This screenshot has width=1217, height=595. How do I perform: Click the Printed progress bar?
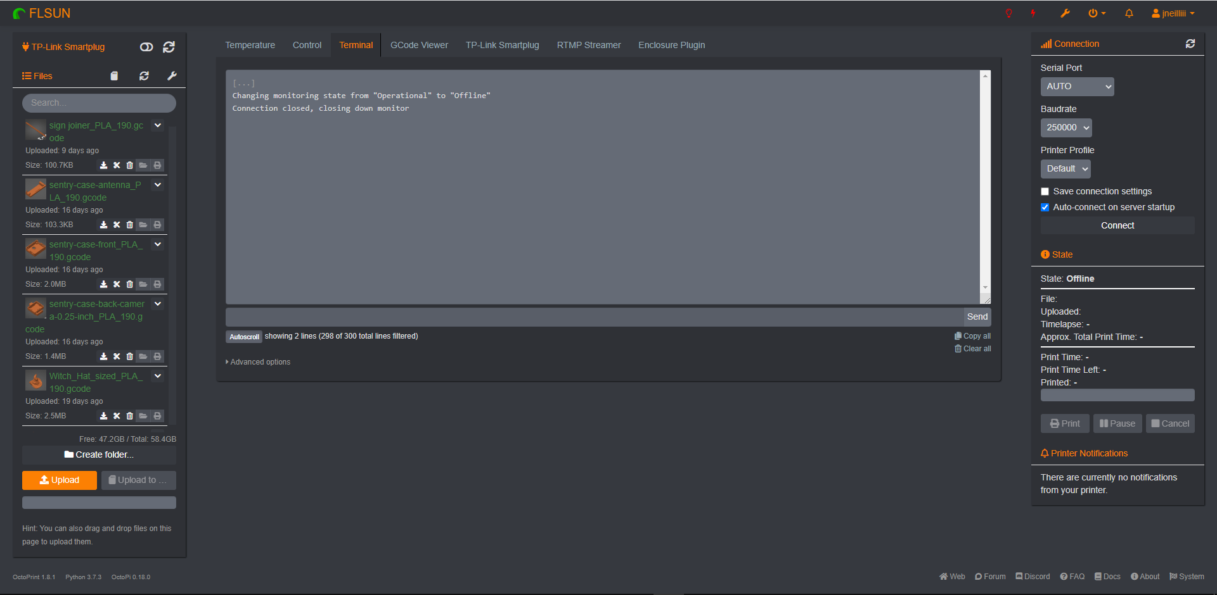tap(1117, 395)
